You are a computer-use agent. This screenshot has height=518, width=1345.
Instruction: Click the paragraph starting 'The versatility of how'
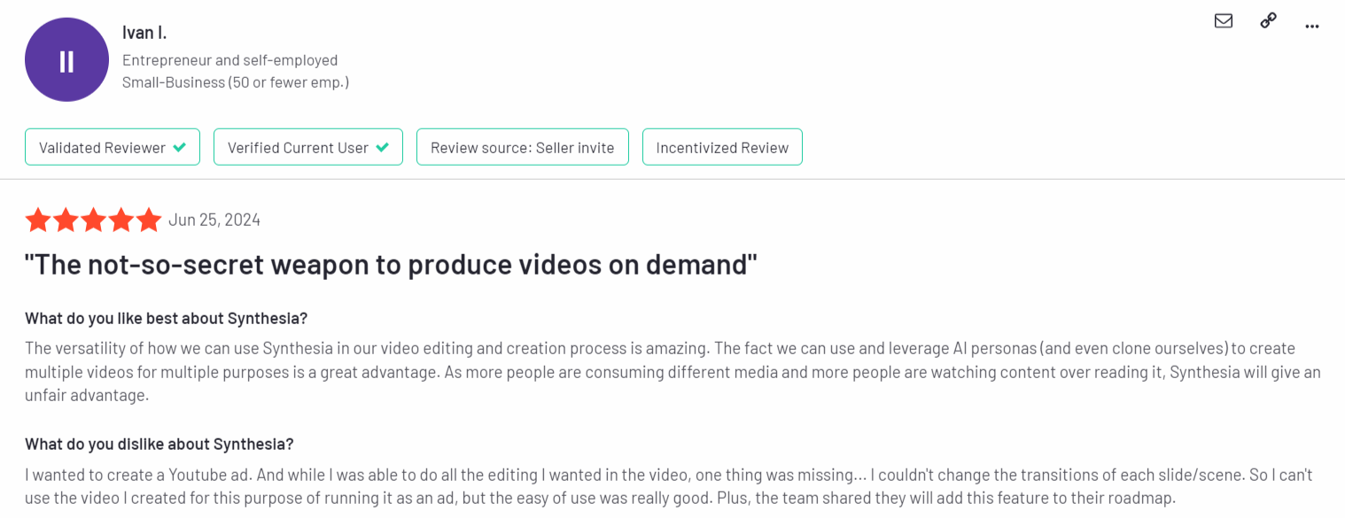tap(672, 372)
